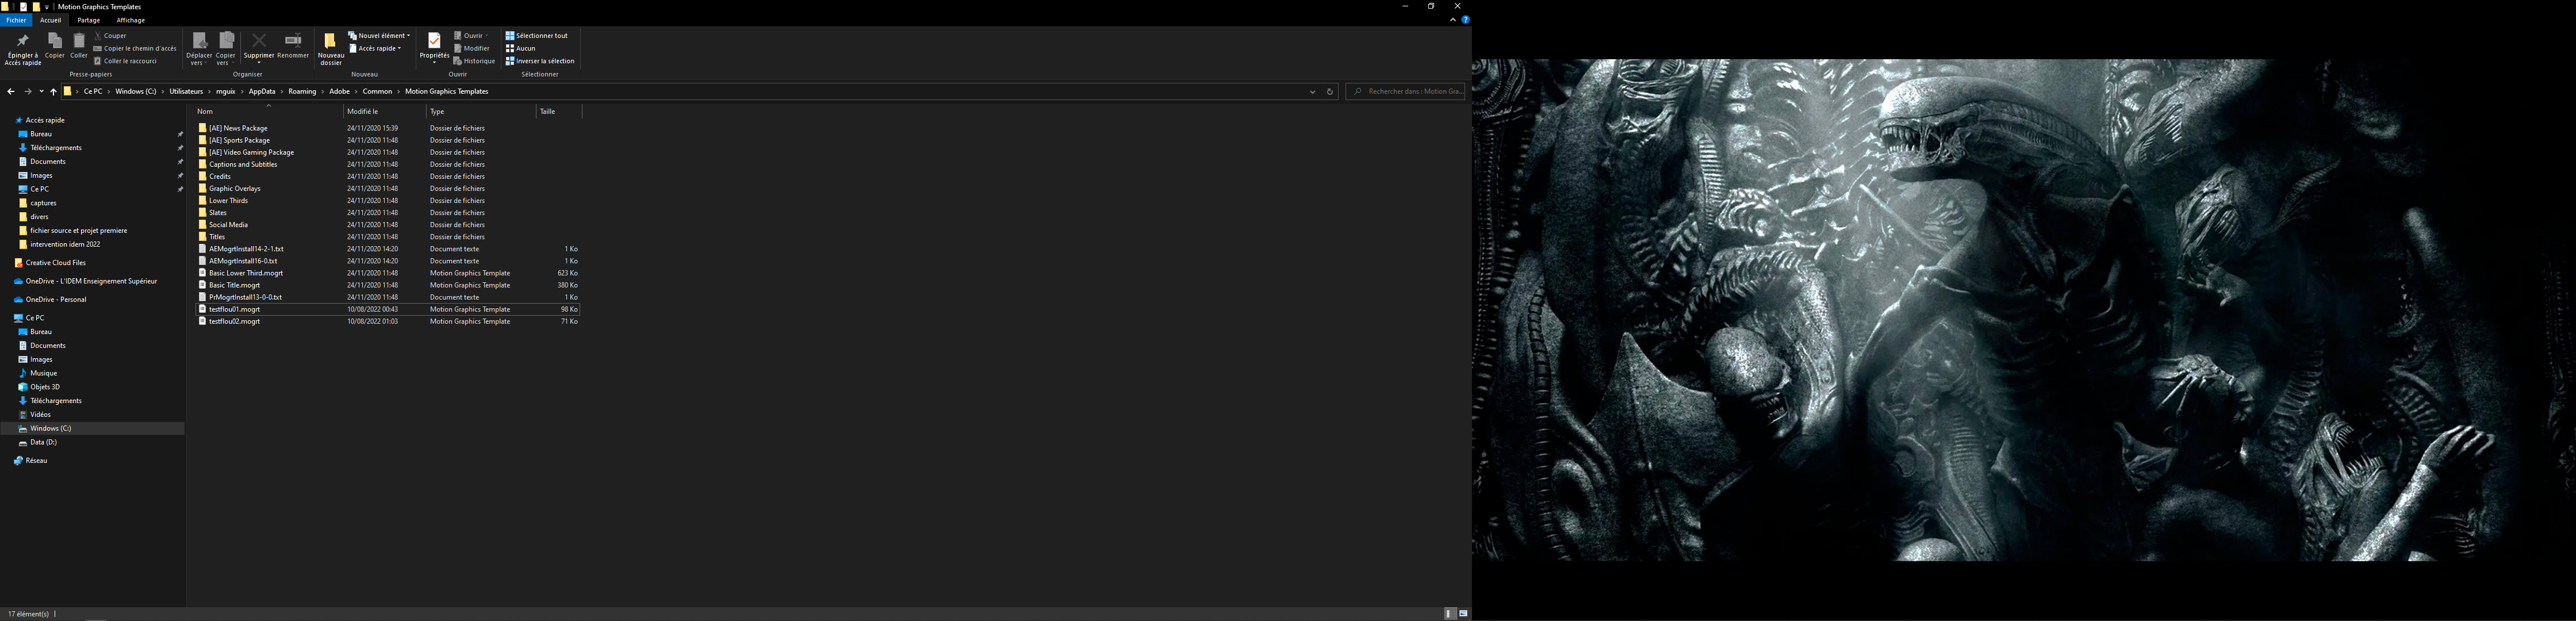Click Adobe in the address breadcrumb

tap(340, 91)
